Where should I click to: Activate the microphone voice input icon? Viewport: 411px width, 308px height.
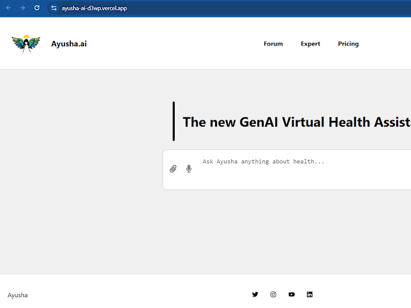tap(189, 169)
